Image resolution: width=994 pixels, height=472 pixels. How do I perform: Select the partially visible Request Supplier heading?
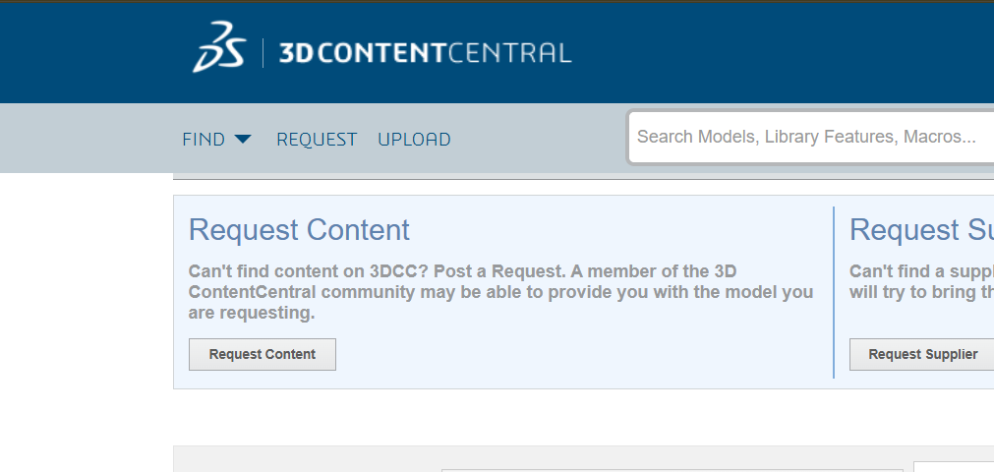click(x=920, y=230)
